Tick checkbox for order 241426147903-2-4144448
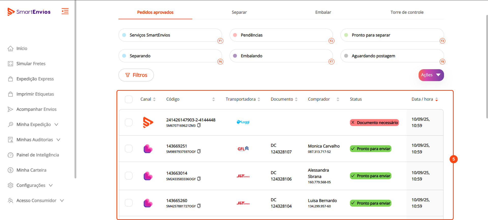The width and height of the screenshot is (488, 220). [x=129, y=122]
